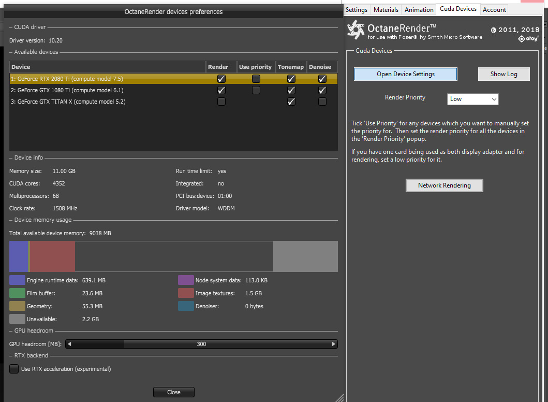The height and width of the screenshot is (402, 548).
Task: Click the Denoise column header
Action: point(322,67)
